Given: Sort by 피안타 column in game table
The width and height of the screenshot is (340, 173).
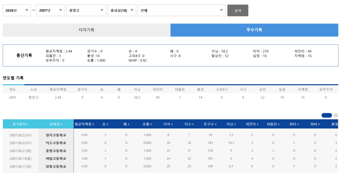Looking at the screenshot, I should [252, 124].
